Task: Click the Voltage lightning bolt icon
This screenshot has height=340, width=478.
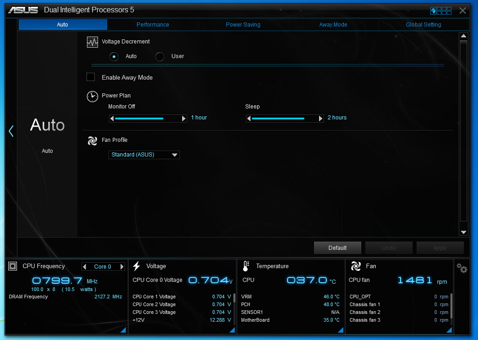Action: pyautogui.click(x=136, y=266)
